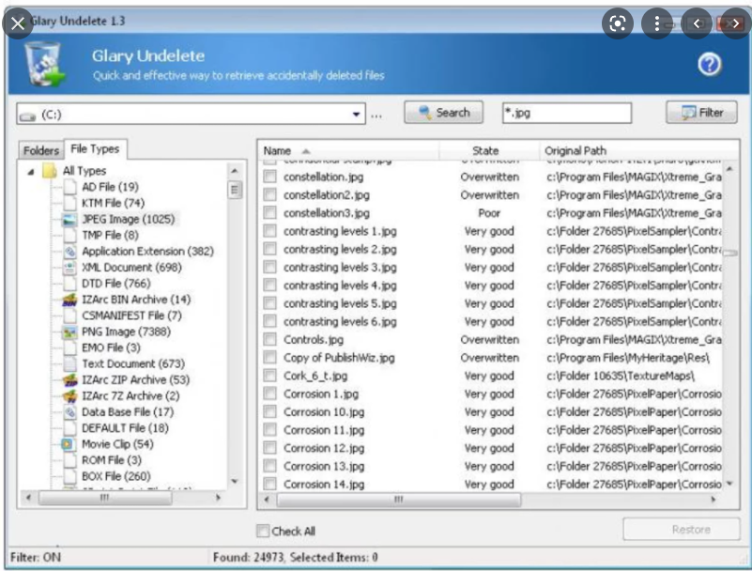752x571 pixels.
Task: Open the help question mark icon
Action: [710, 64]
